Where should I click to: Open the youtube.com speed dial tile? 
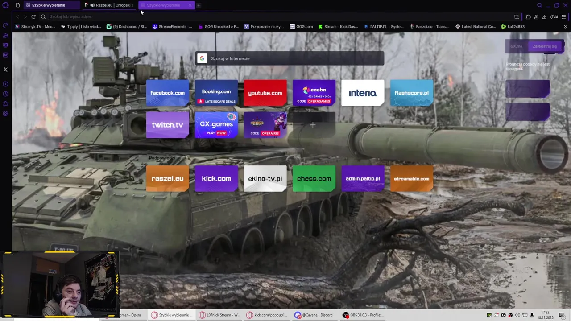pos(265,93)
